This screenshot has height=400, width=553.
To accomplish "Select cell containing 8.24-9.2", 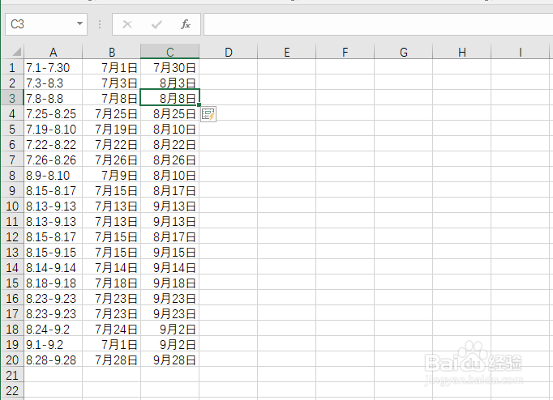I will click(x=53, y=329).
